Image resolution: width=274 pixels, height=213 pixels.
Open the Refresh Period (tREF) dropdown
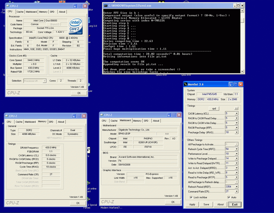(237, 187)
